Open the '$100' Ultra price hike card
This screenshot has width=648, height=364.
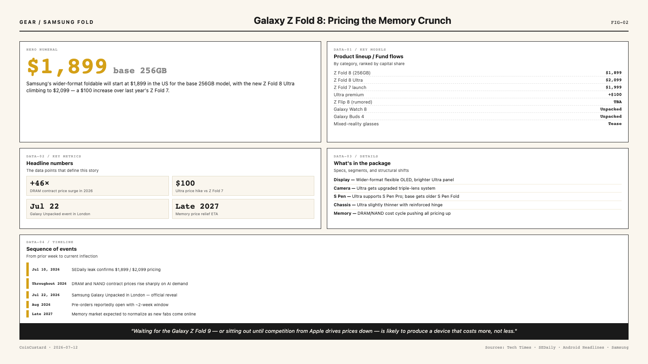pos(243,186)
